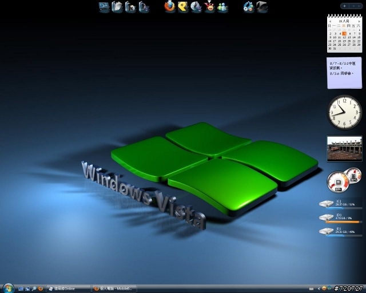Click the orange smiley tray icon
The width and height of the screenshot is (366, 293).
(x=324, y=288)
